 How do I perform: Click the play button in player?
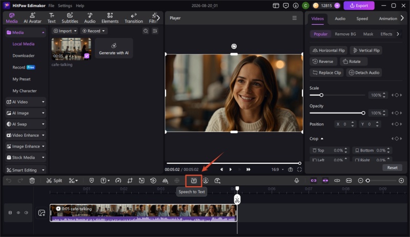click(230, 169)
